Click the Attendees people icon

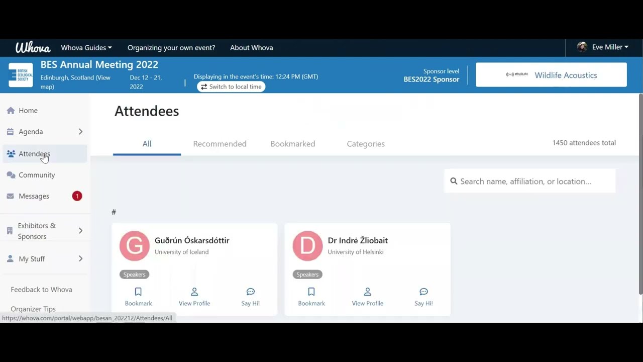11,154
